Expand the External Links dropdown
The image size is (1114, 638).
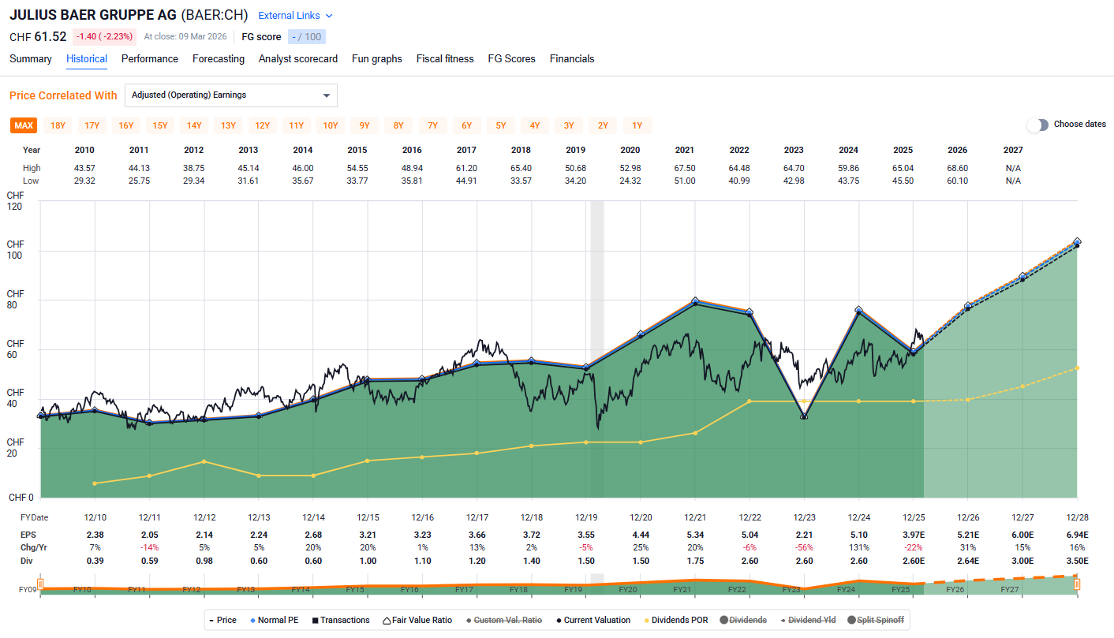295,16
